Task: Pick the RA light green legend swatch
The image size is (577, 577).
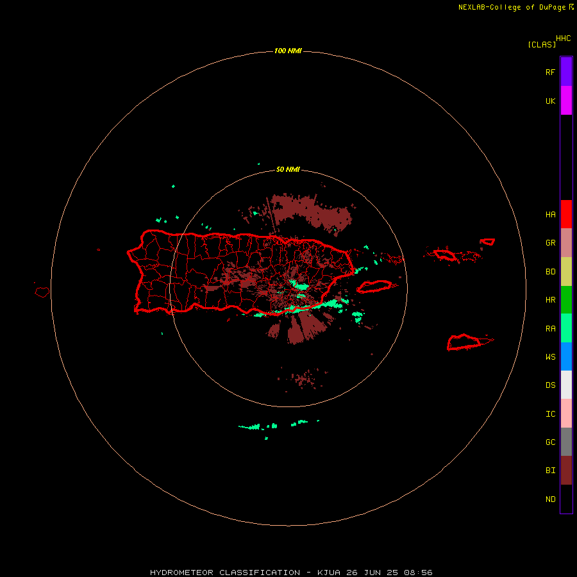Action: 566,328
